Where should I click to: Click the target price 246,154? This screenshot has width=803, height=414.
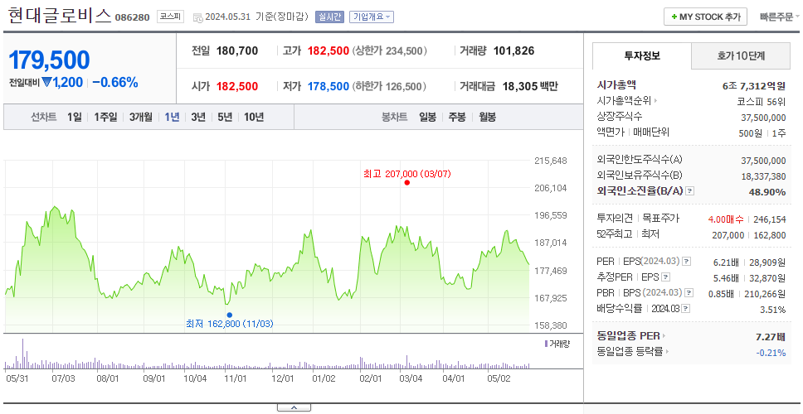(x=769, y=219)
